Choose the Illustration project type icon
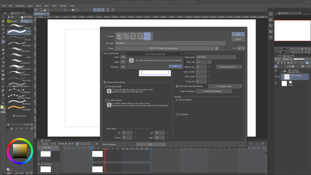The image size is (311, 175). tap(119, 36)
